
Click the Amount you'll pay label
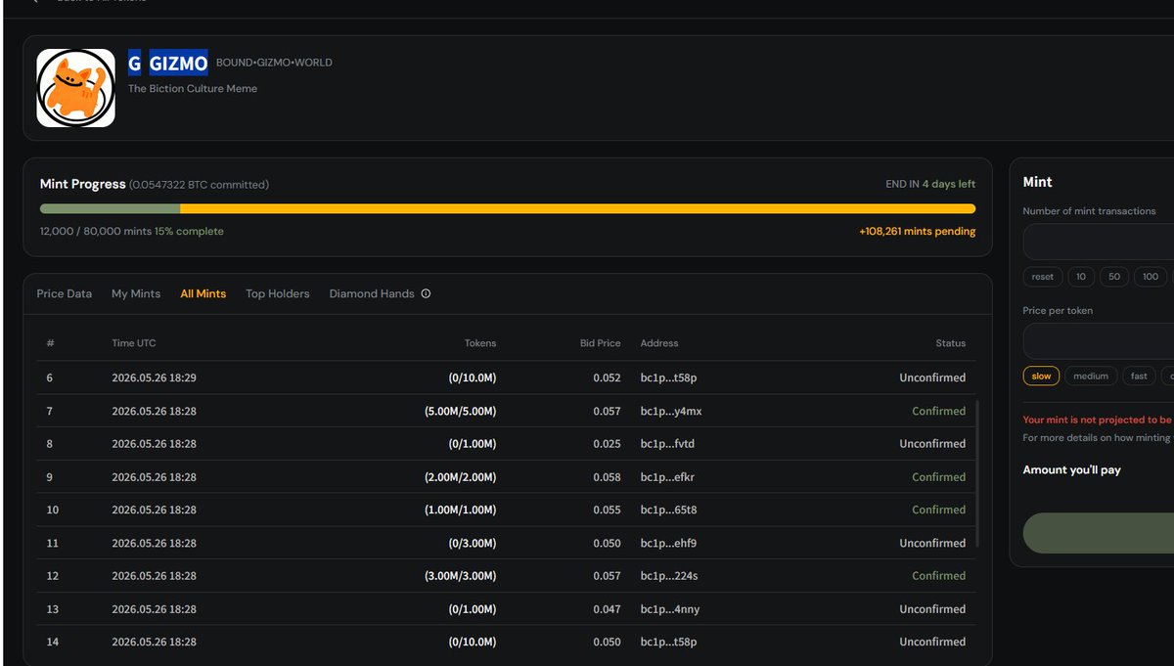[x=1071, y=470]
